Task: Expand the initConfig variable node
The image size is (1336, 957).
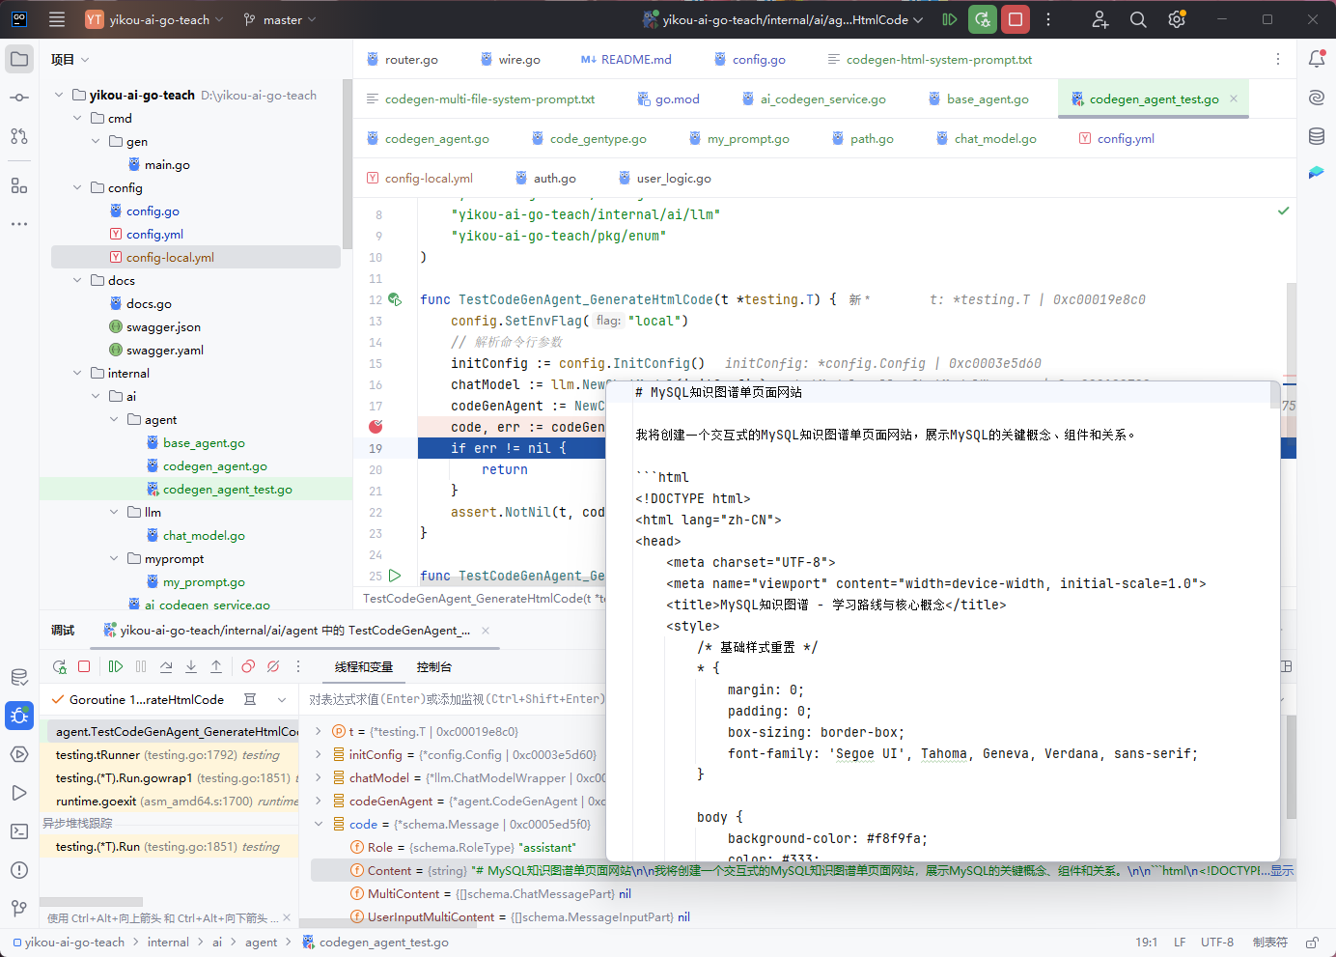Action: click(x=319, y=754)
